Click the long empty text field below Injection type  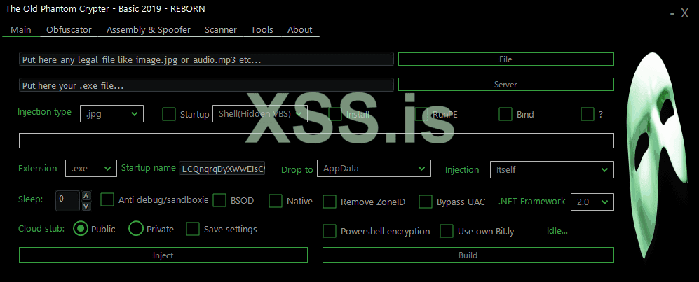click(x=316, y=141)
